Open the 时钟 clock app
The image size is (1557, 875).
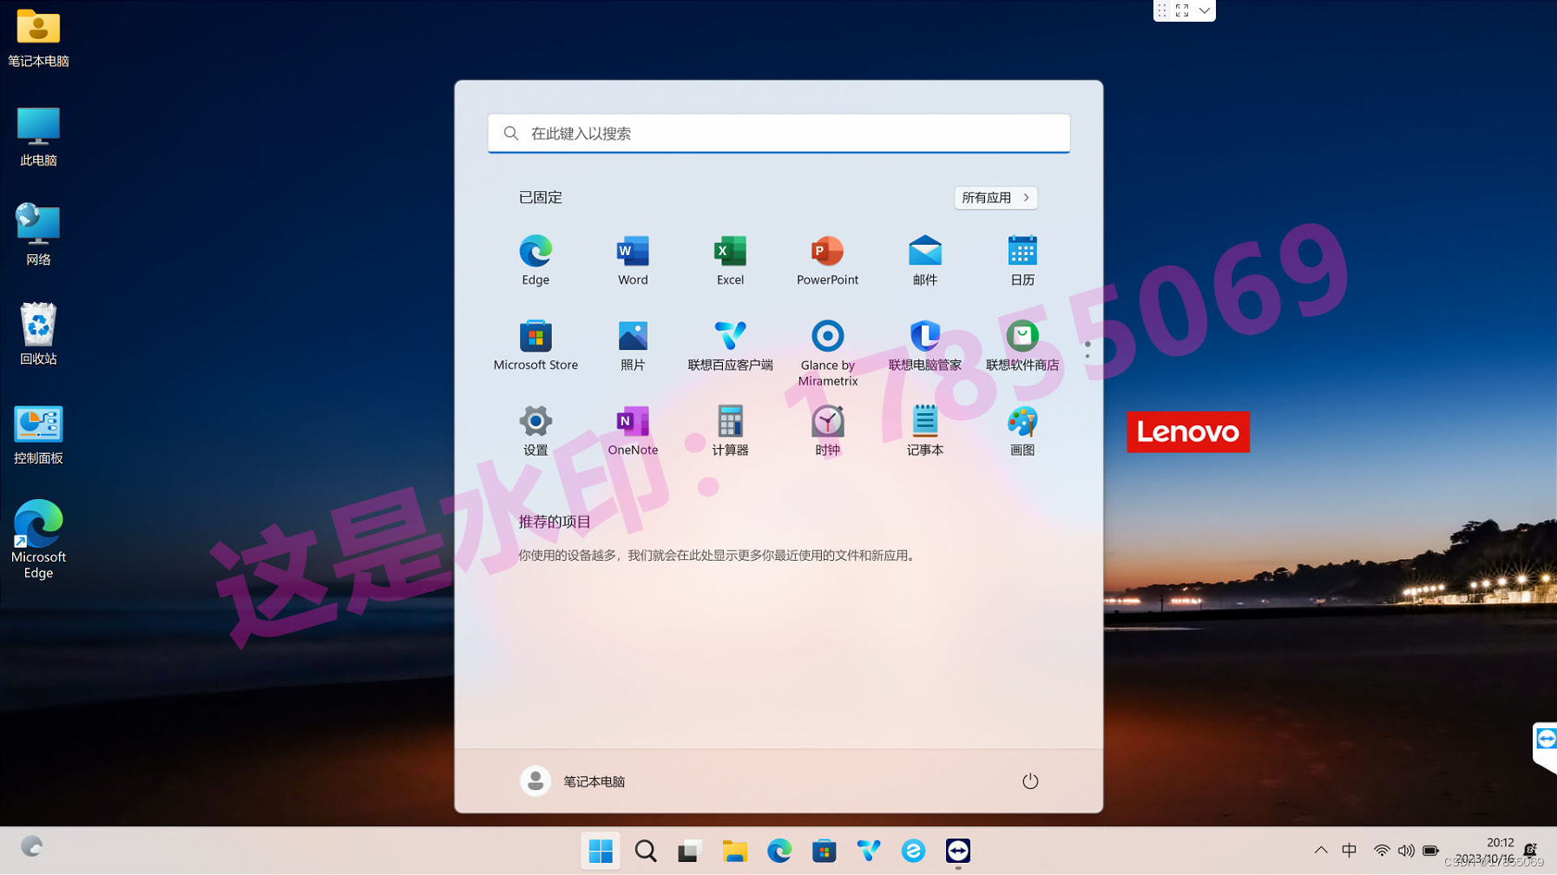(827, 431)
